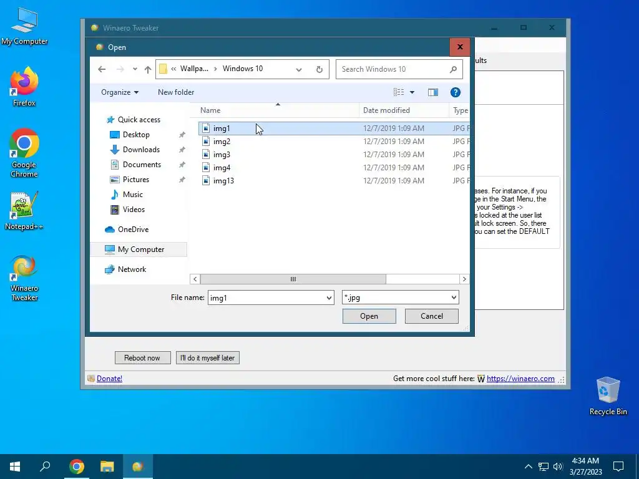Image resolution: width=639 pixels, height=479 pixels.
Task: Open More view options arrow
Action: pyautogui.click(x=412, y=92)
